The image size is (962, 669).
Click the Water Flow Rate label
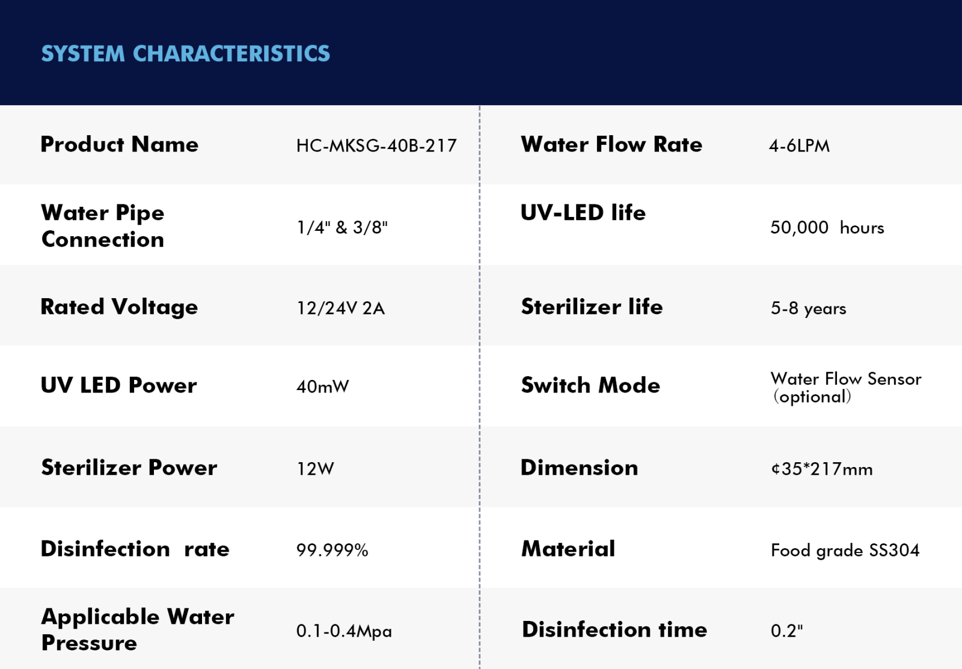coord(611,145)
